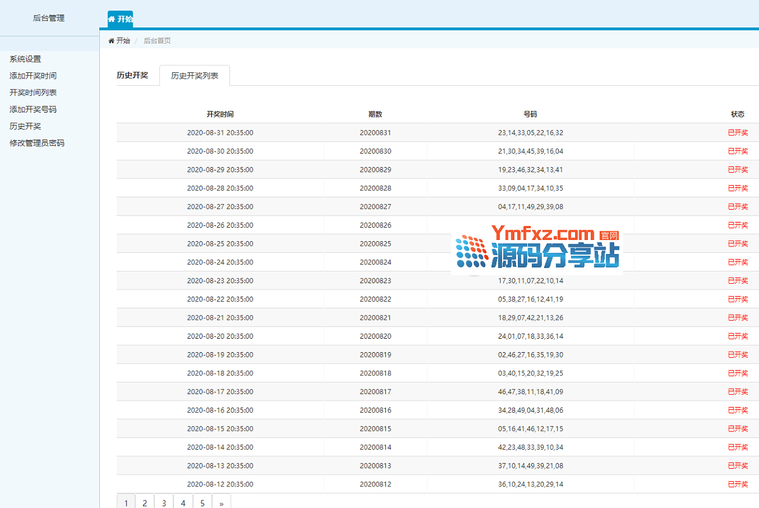Screen dimensions: 759x508
Task: Jump to page 3 in pagination
Action: [x=164, y=503]
